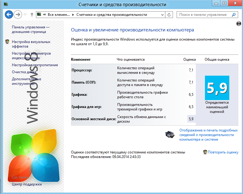This screenshot has width=243, height=194.
Task: Click the address bar control panel icon
Action: tap(39, 15)
